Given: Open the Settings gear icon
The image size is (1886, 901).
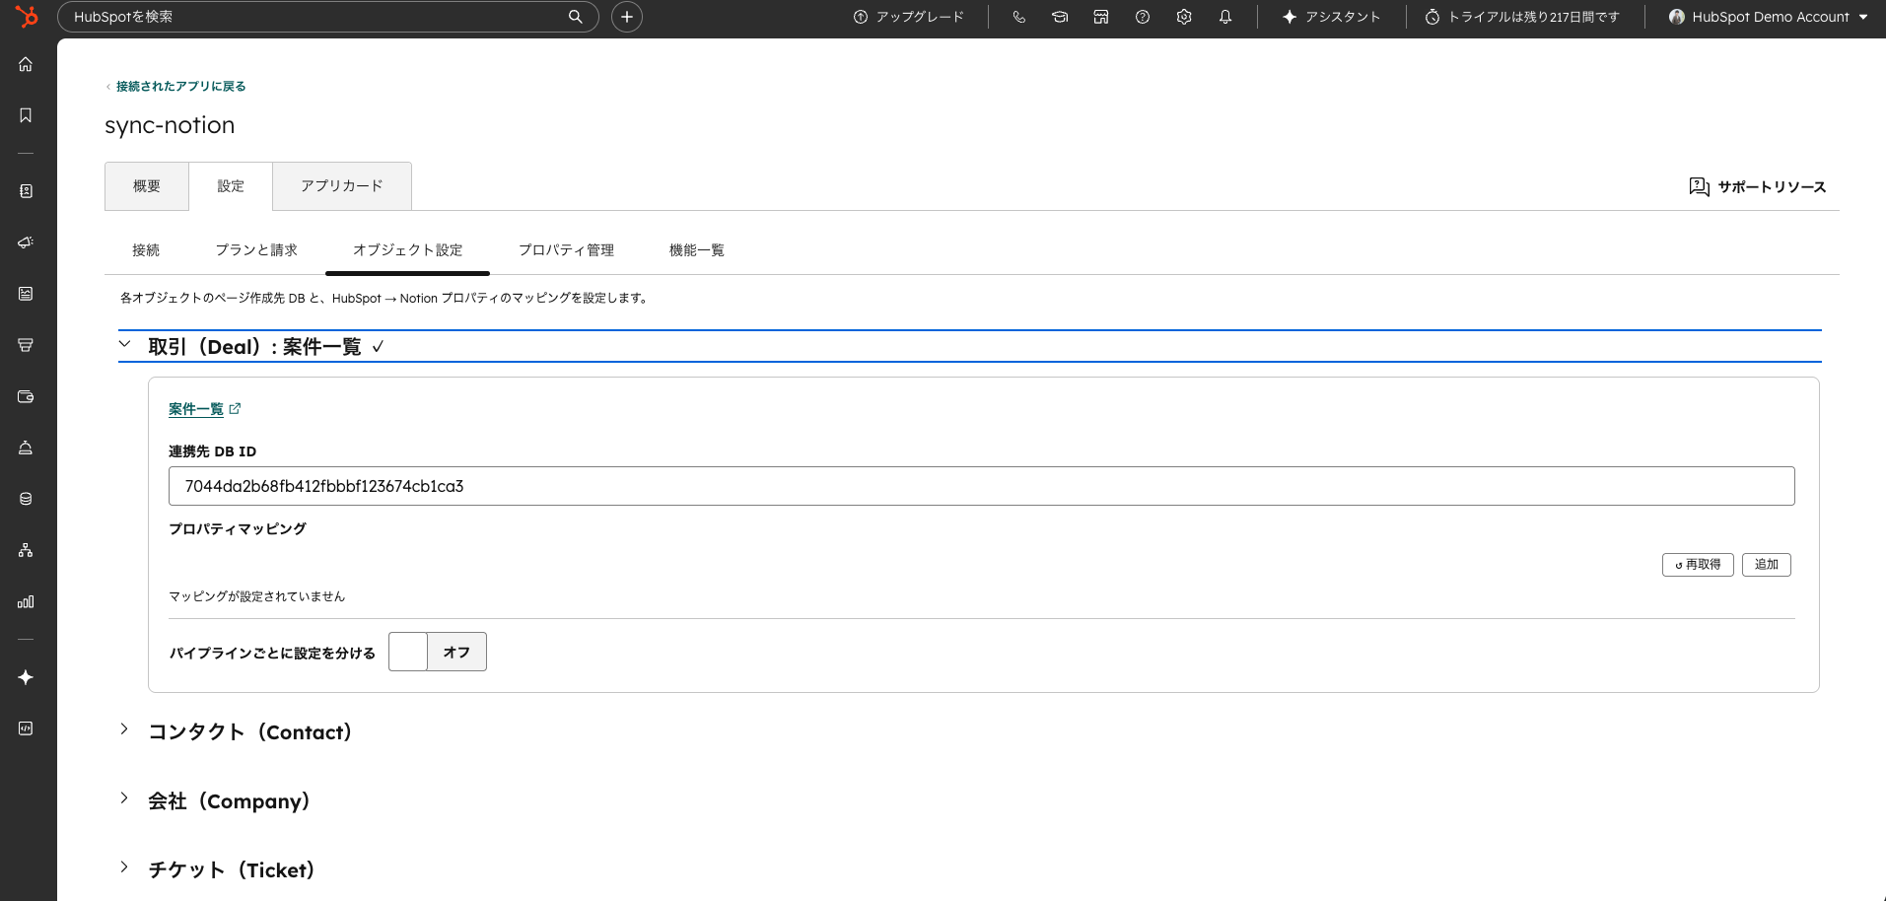Looking at the screenshot, I should 1184,17.
